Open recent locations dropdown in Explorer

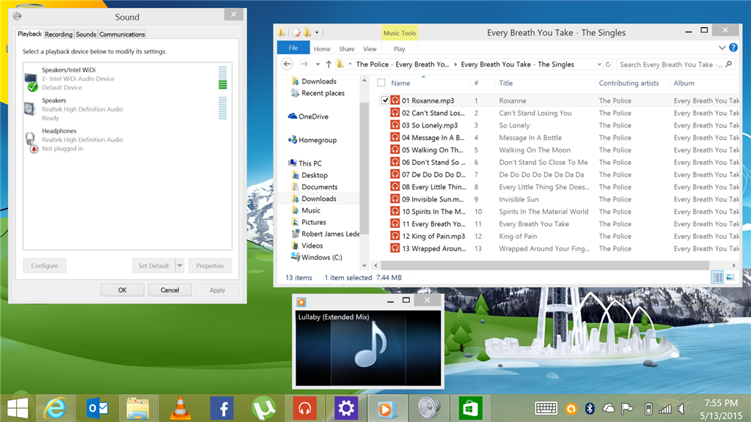[x=318, y=64]
